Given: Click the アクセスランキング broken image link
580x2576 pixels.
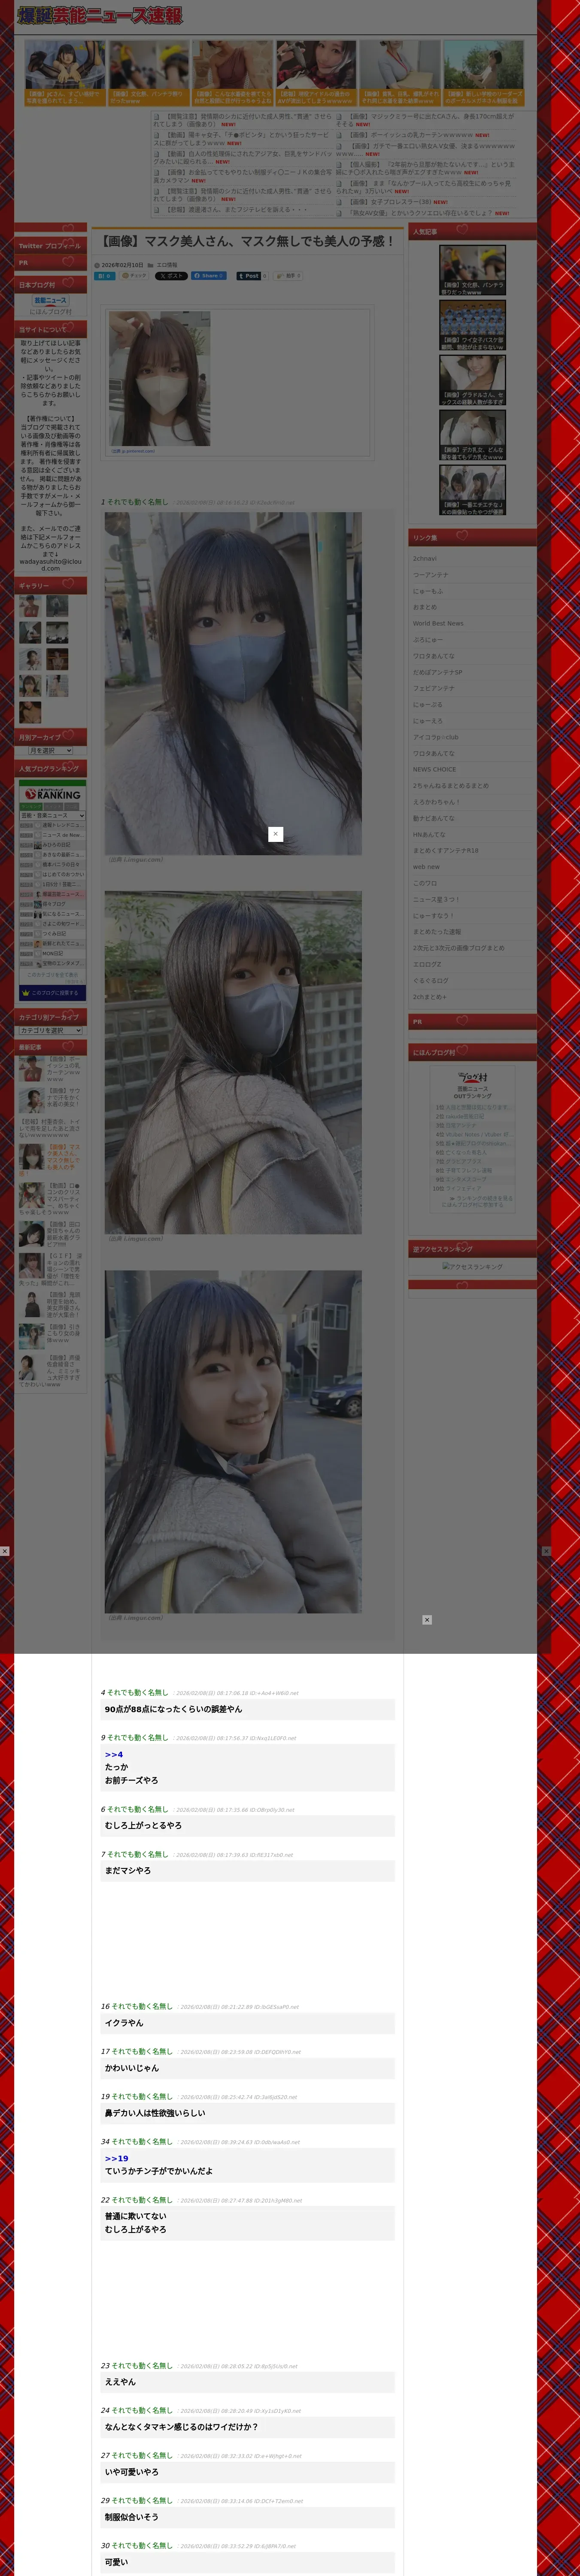Looking at the screenshot, I should 473,1267.
